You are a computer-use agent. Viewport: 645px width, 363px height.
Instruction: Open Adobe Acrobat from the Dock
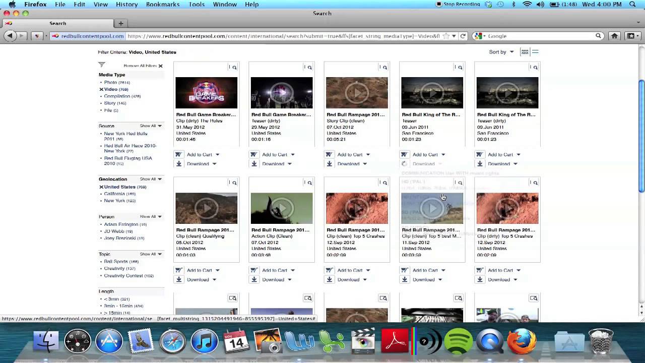click(x=395, y=341)
